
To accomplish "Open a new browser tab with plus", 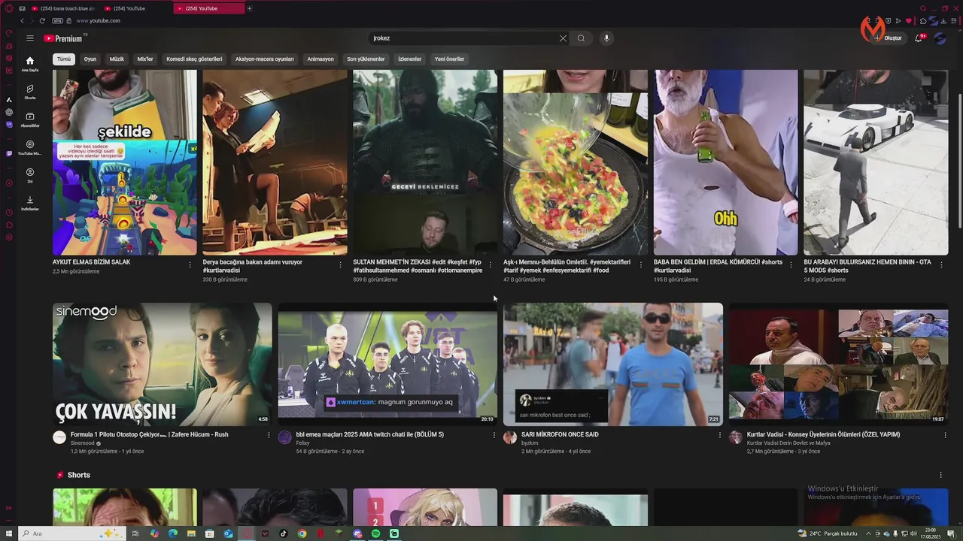I will [249, 8].
